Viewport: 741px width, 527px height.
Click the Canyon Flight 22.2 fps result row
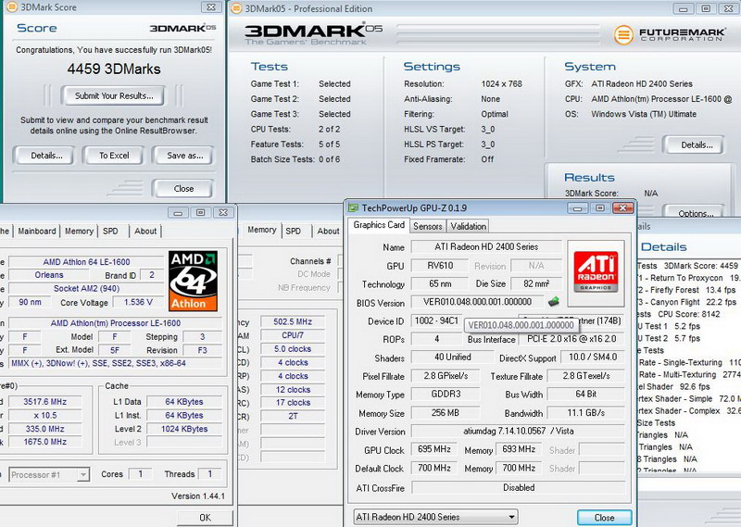[686, 302]
